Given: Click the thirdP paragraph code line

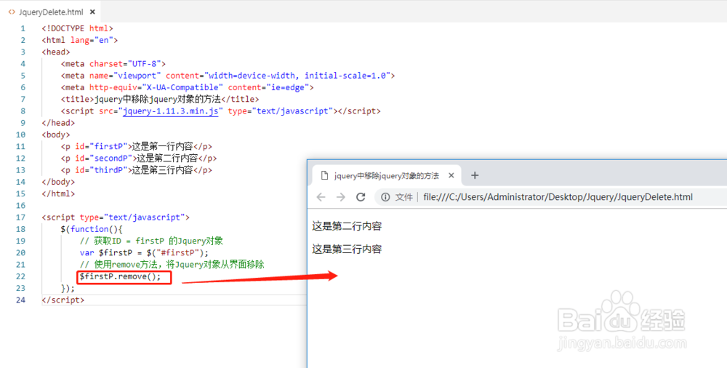Looking at the screenshot, I should (137, 170).
